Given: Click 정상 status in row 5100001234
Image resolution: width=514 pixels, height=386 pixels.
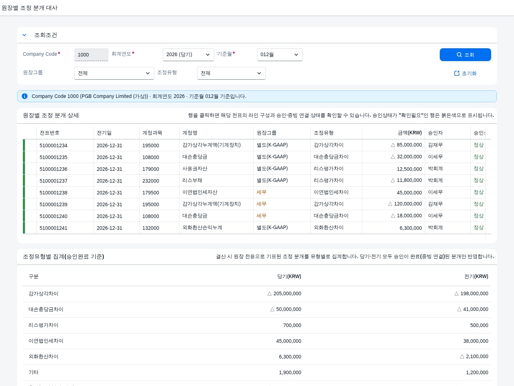Looking at the screenshot, I should 479,145.
